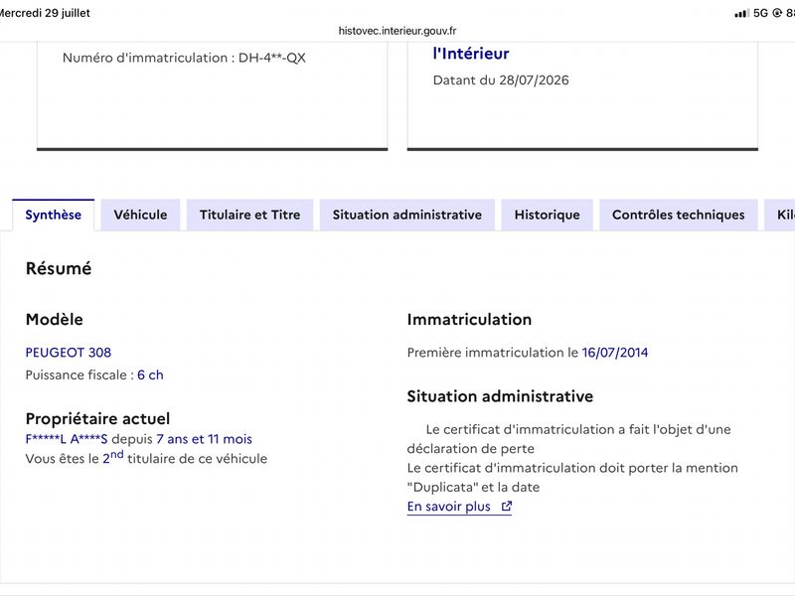This screenshot has height=596, width=795.
Task: Open the partially visible Kilométrage tab
Action: tap(781, 215)
